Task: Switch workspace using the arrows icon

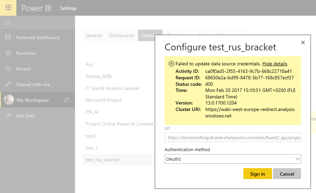Action: point(66,100)
